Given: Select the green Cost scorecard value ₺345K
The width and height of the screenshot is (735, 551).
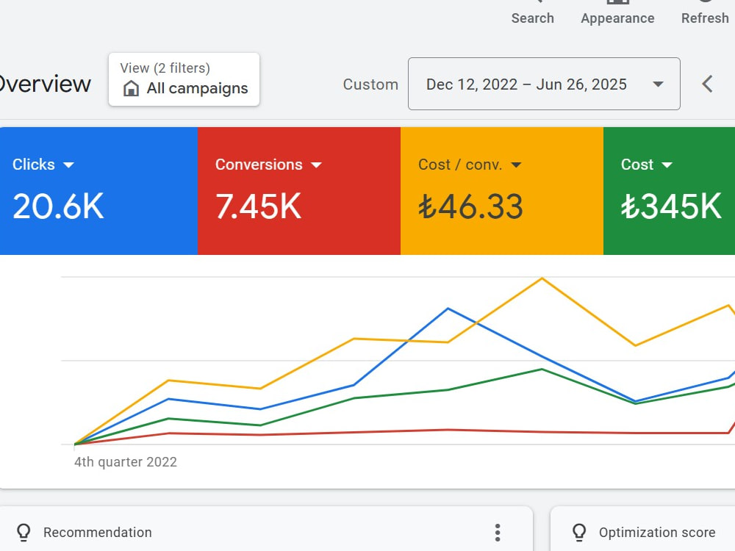Looking at the screenshot, I should [x=671, y=206].
